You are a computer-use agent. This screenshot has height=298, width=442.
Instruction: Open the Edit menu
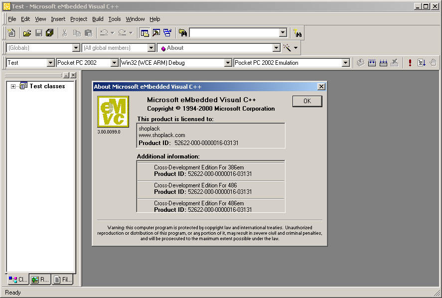coord(25,19)
